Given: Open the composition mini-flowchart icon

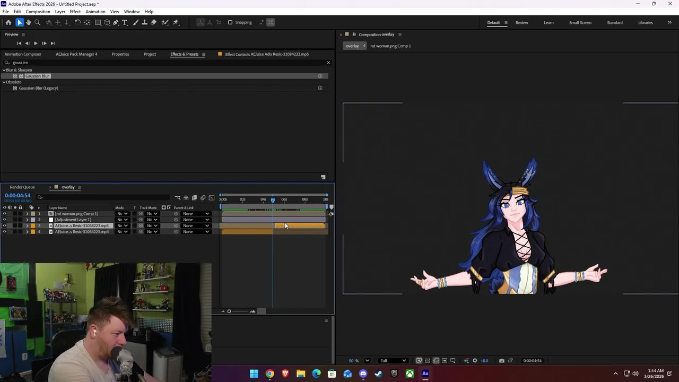Looking at the screenshot, I should pyautogui.click(x=178, y=198).
